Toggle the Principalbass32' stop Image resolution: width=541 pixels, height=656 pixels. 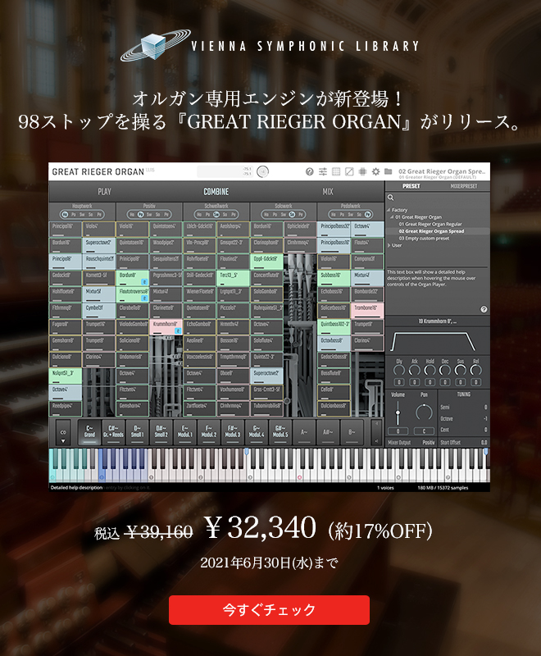(x=334, y=230)
